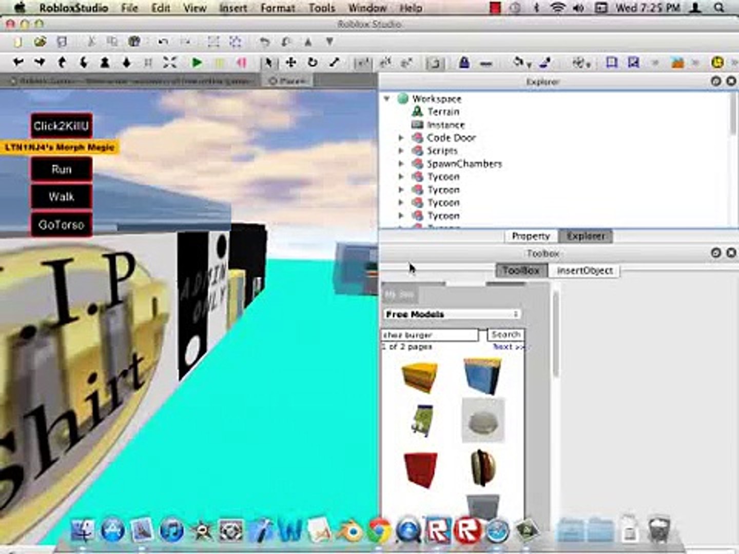Click the red Roblox player icon in Dock
Screen dimensions: 739x554
point(467,531)
